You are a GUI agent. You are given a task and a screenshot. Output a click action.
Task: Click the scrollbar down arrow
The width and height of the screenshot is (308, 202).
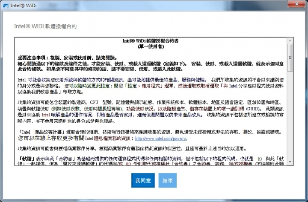(x=290, y=162)
